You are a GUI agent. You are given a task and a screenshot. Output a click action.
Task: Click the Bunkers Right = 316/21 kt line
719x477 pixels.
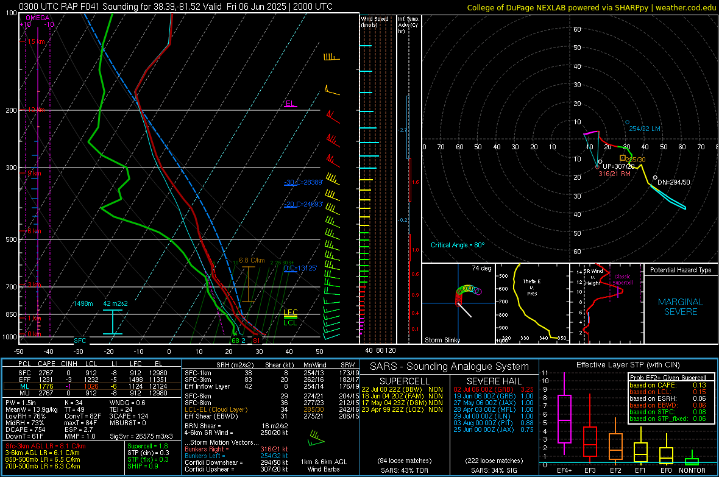coord(236,449)
